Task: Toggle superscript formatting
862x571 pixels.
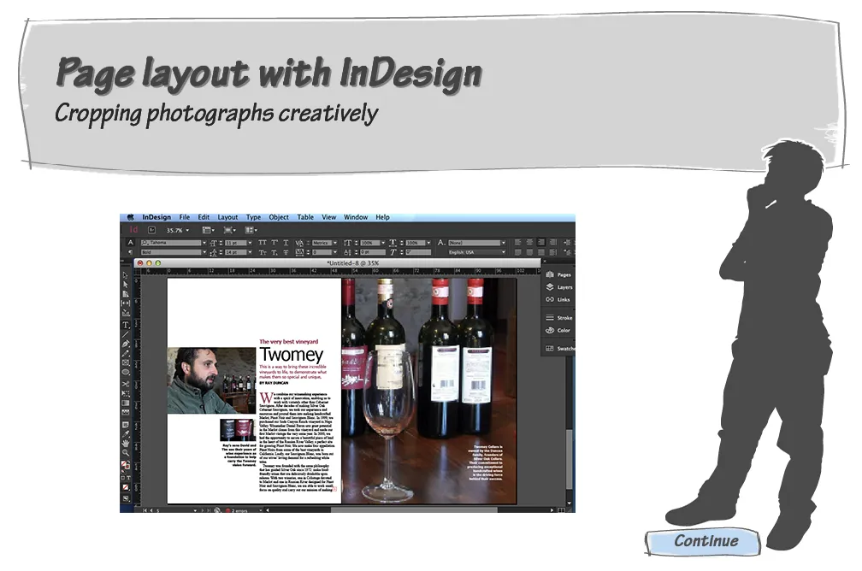Action: [x=275, y=240]
